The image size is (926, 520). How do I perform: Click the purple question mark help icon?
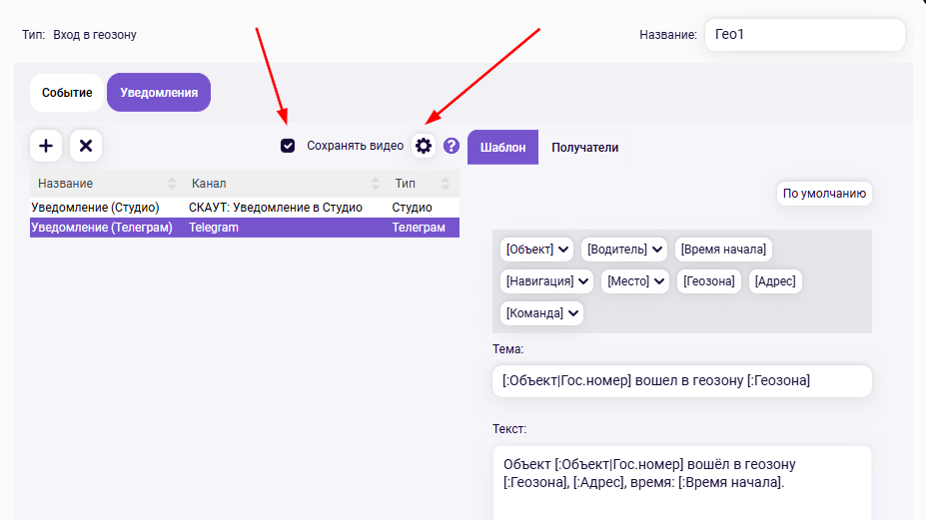(452, 146)
